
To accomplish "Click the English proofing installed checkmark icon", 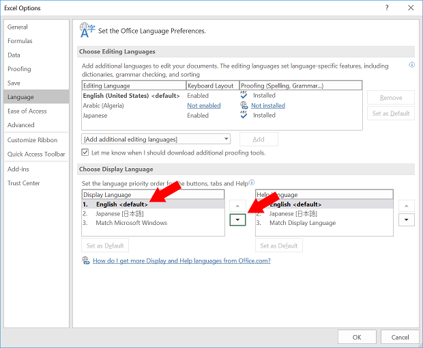I will click(244, 95).
